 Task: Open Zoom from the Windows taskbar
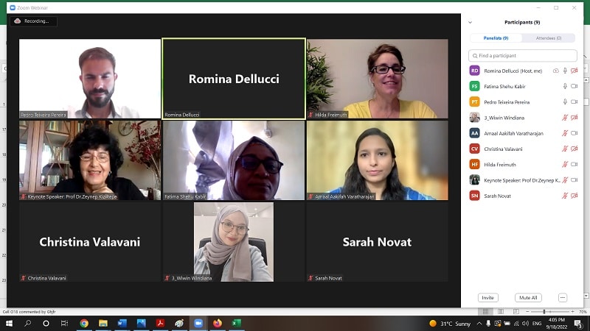point(198,323)
